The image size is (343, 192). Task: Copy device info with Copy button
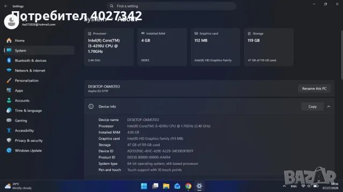click(x=312, y=107)
